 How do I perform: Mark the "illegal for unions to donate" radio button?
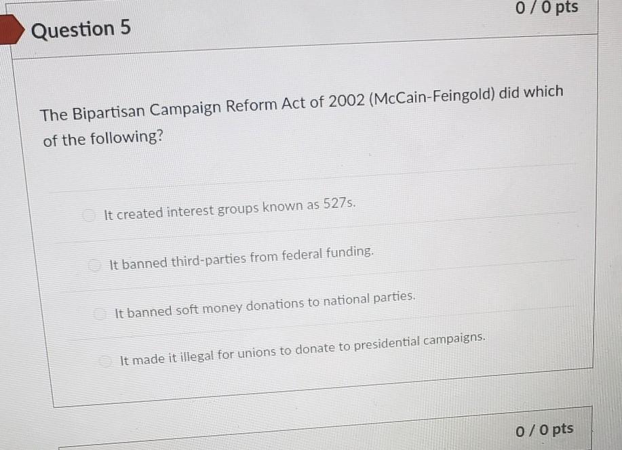click(106, 363)
